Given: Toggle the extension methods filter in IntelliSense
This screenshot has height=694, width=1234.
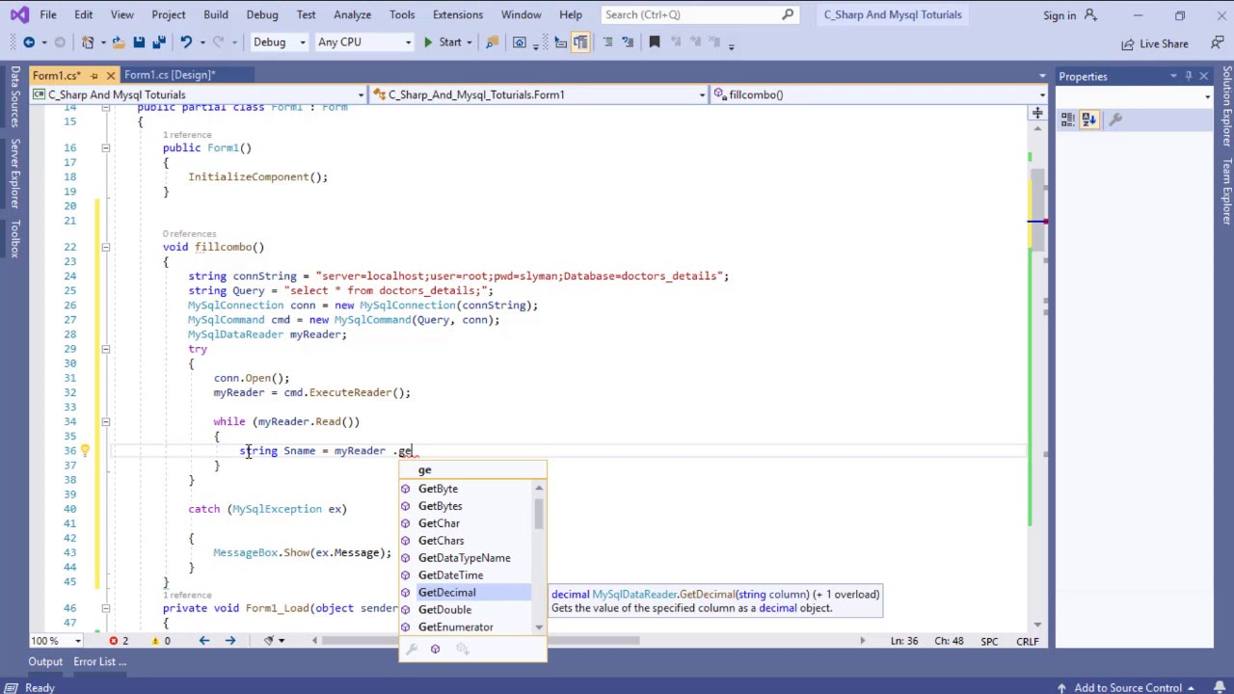Looking at the screenshot, I should coord(463,650).
